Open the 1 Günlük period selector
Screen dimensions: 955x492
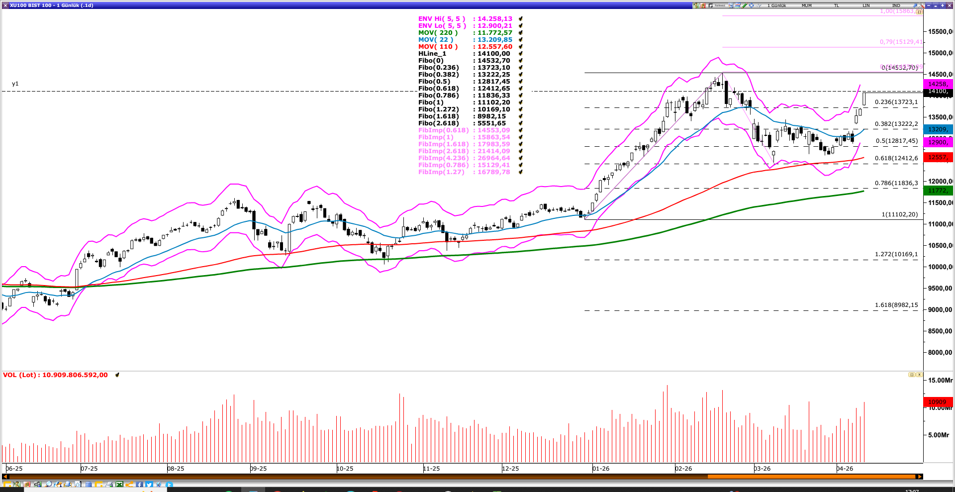click(776, 5)
